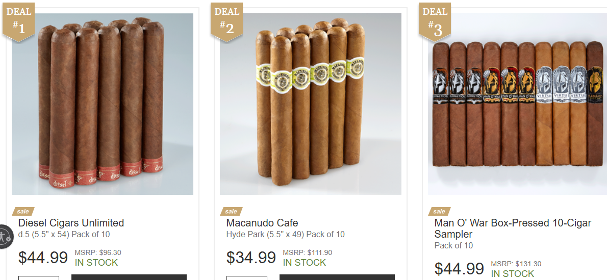The width and height of the screenshot is (607, 280).
Task: Click the sale tag above Macanudo Cafe
Action: (x=231, y=212)
